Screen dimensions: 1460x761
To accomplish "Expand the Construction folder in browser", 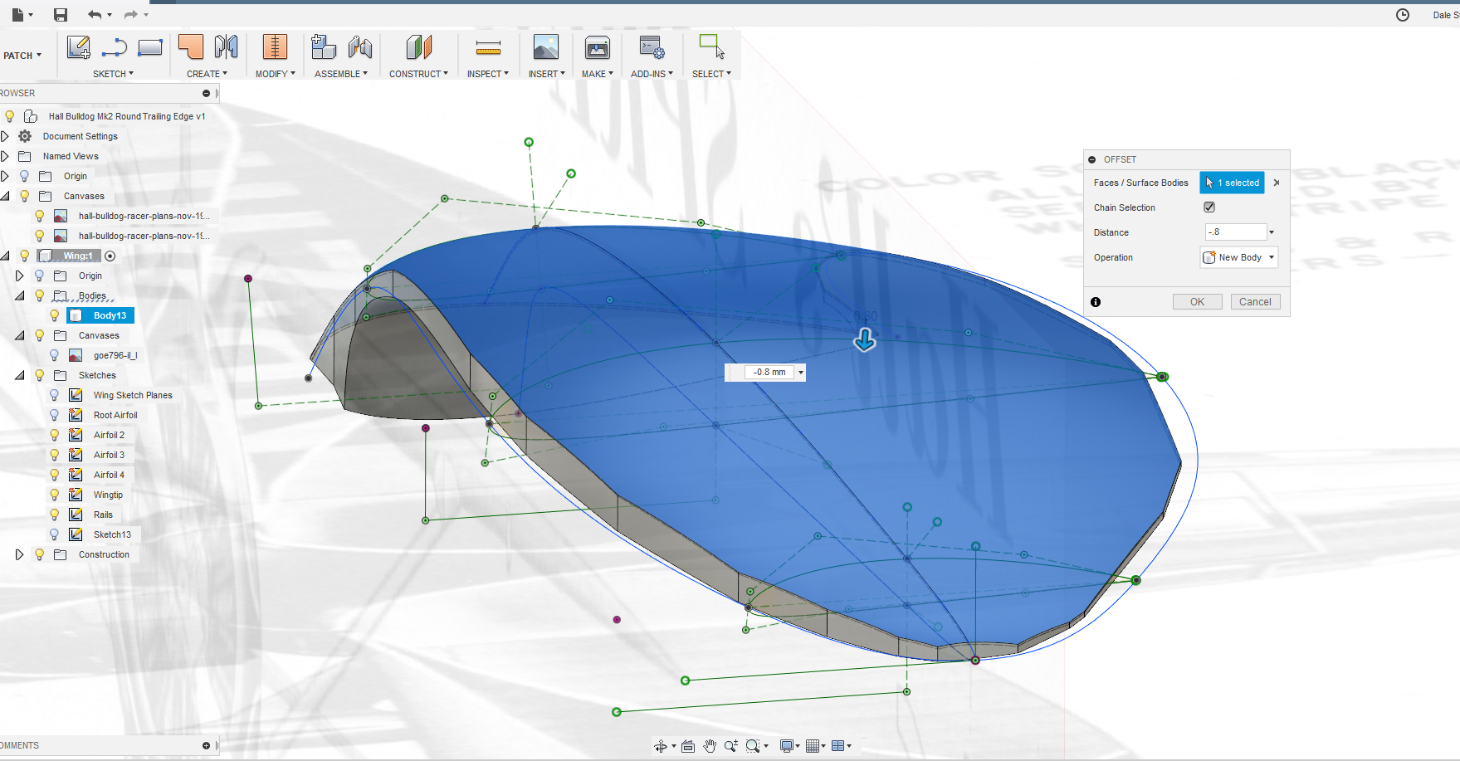I will [19, 554].
